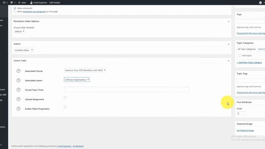The width and height of the screenshot is (265, 149).
Task: Open the Associated Course dropdown
Action: point(85,70)
